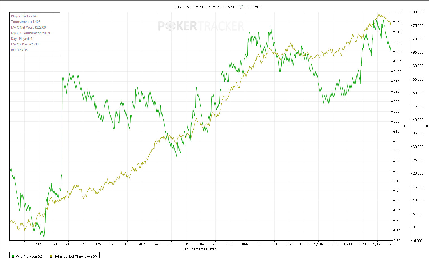Click the €160 tick on the euro axis
Viewport: 429px width, 258px height.
click(x=397, y=12)
